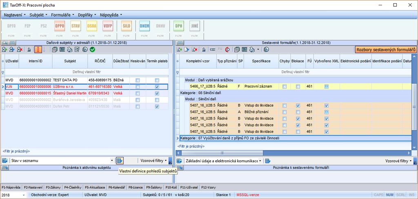This screenshot has height=199, width=418.
Task: Select the Běžné přiznání form row
Action: 300,112
